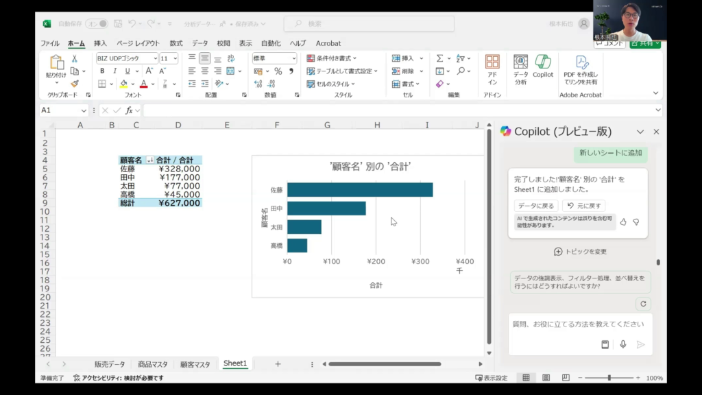Click the Copilot question input field
This screenshot has height=395, width=702.
578,324
